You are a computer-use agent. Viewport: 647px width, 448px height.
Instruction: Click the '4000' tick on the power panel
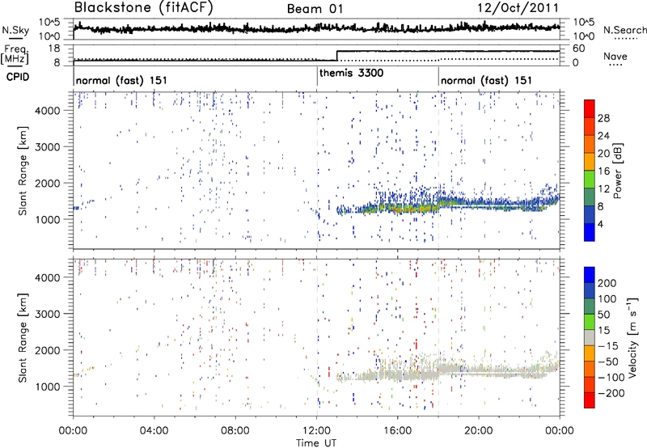[x=48, y=111]
